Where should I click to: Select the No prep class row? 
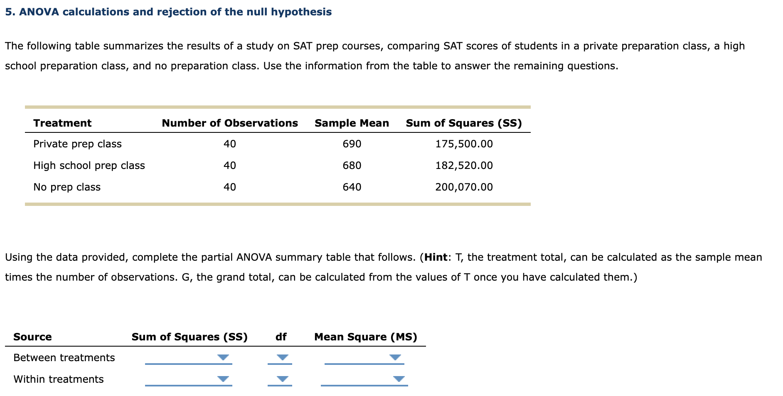point(67,187)
